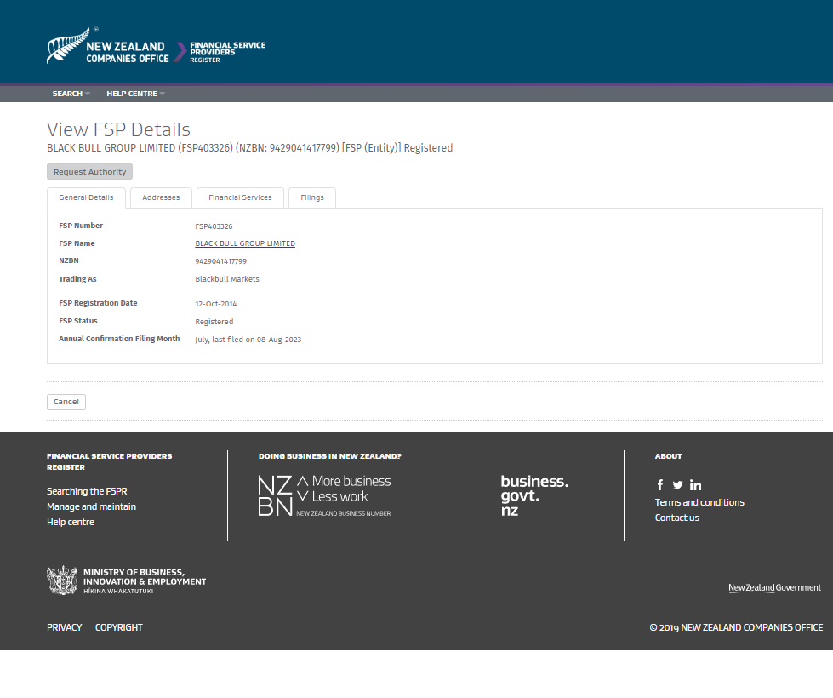This screenshot has height=698, width=833.
Task: Open the Help centre footer link
Action: pyautogui.click(x=71, y=522)
